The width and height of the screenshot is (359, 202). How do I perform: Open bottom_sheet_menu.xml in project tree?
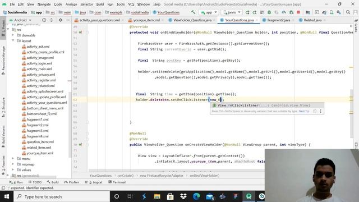pyautogui.click(x=45, y=108)
